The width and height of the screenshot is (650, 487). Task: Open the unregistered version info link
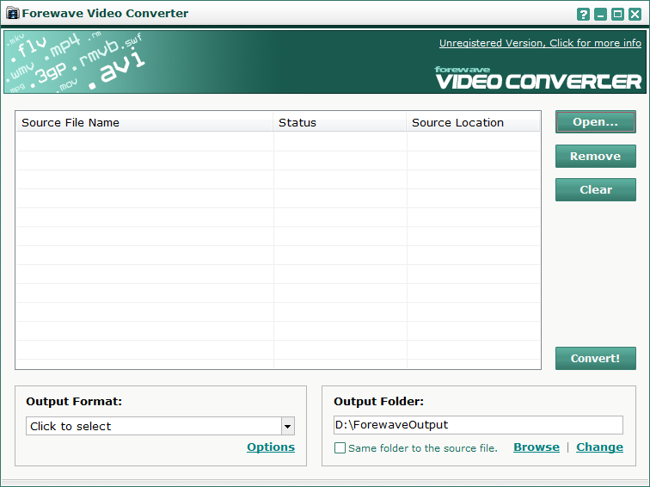[540, 43]
